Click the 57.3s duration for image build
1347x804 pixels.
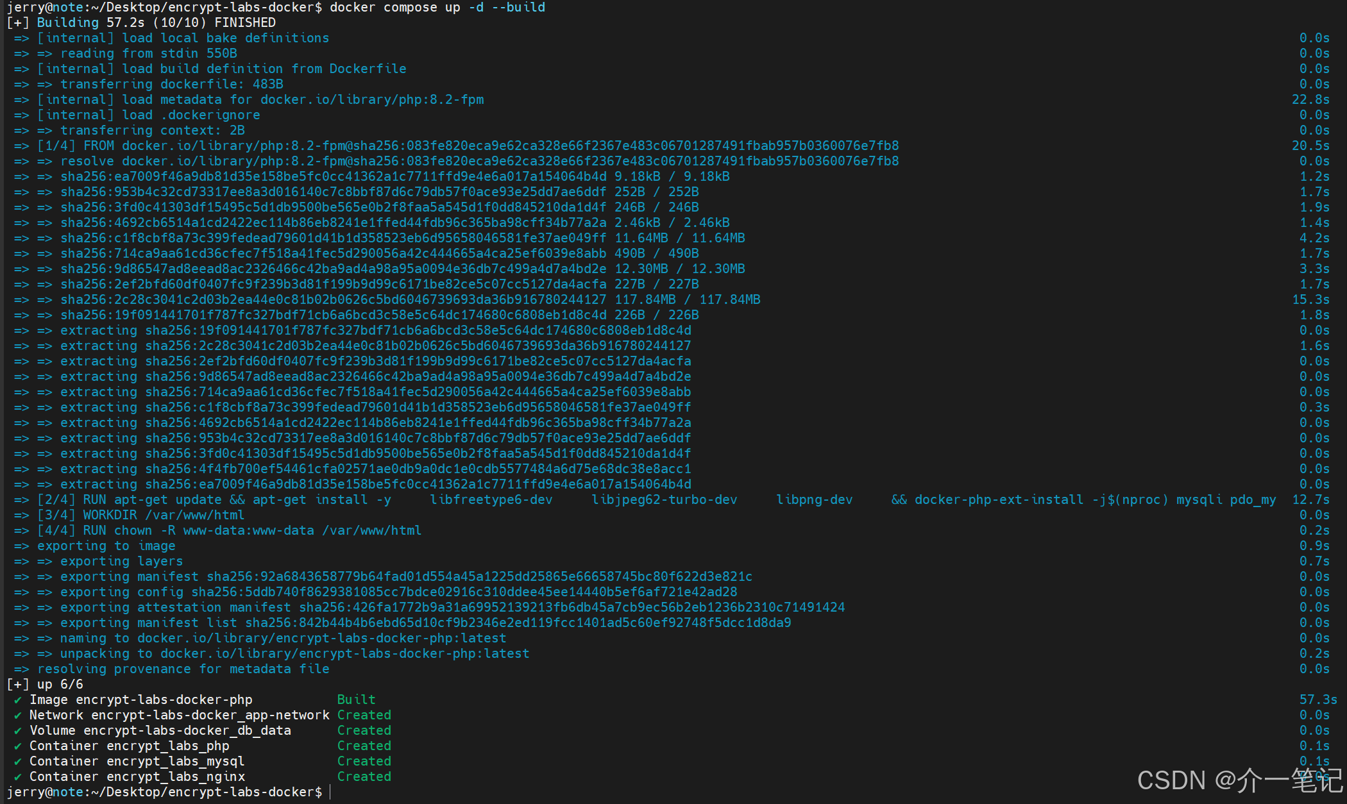tap(1317, 699)
